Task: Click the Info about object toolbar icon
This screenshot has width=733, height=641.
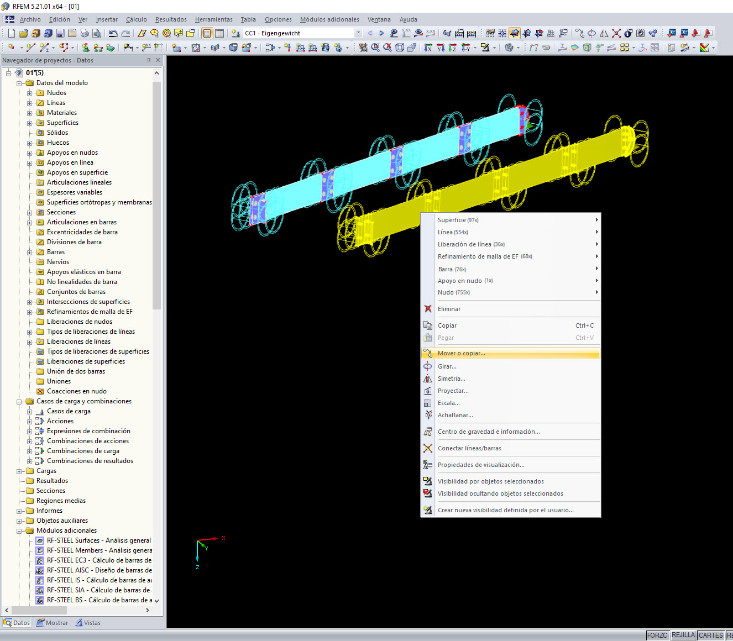Action: pos(628,33)
